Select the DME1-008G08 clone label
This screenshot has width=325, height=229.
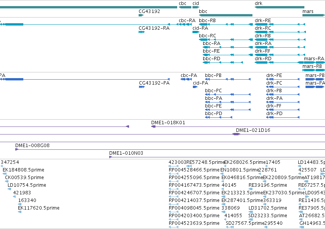click(x=32, y=146)
